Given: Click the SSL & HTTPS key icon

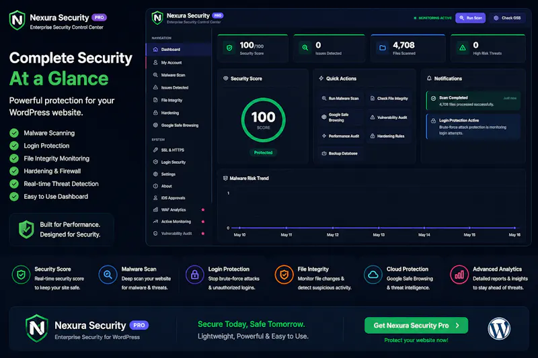Looking at the screenshot, I should 155,150.
